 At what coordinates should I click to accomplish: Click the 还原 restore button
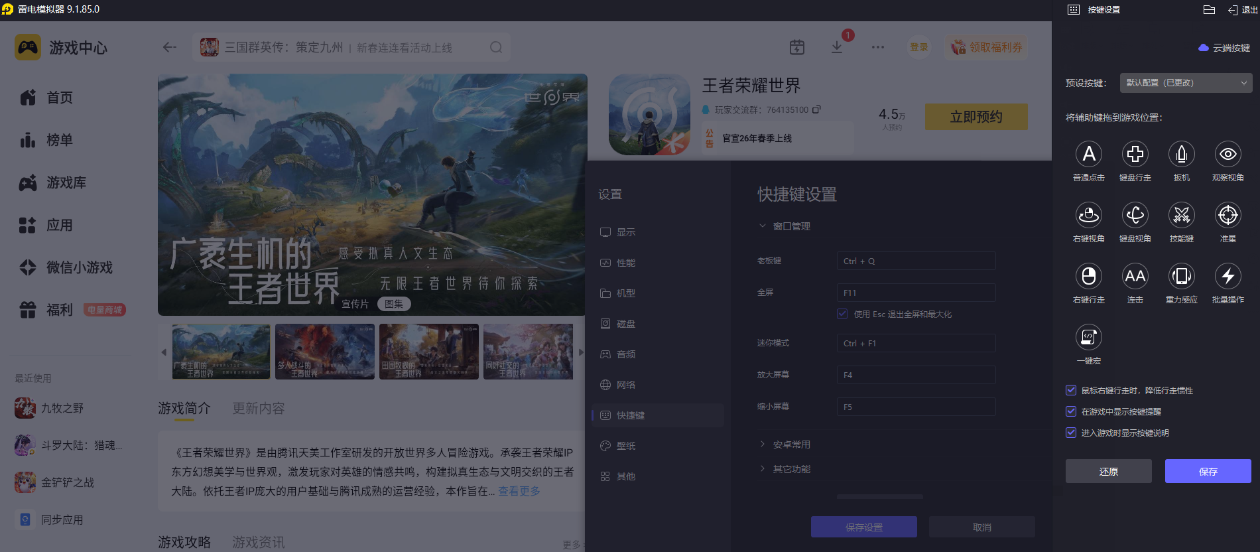1109,471
